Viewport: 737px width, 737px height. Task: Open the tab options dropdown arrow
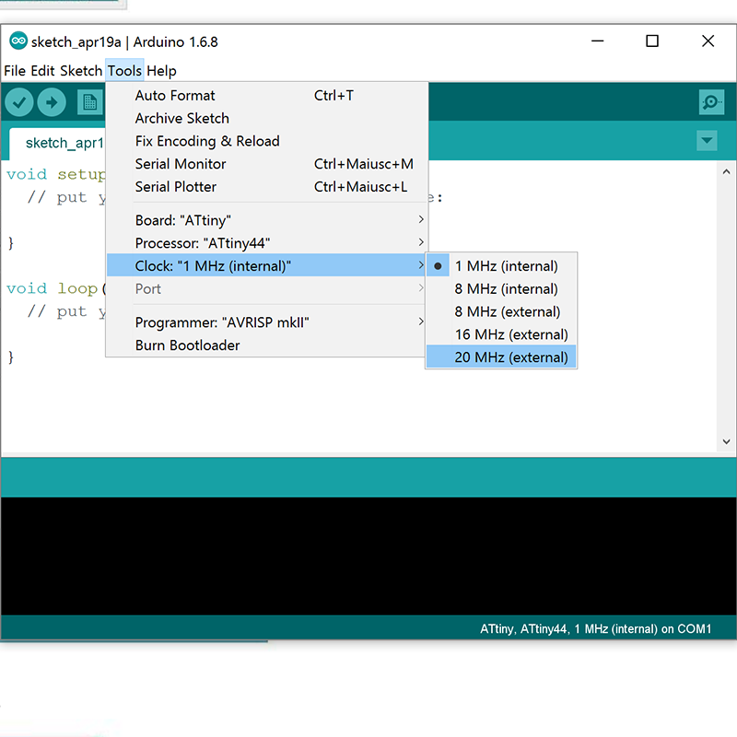tap(707, 140)
